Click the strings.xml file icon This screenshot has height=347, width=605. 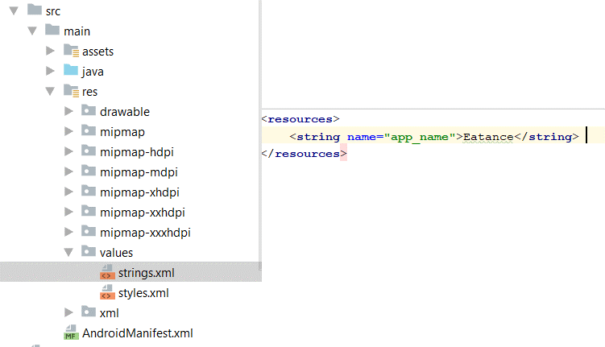click(106, 273)
